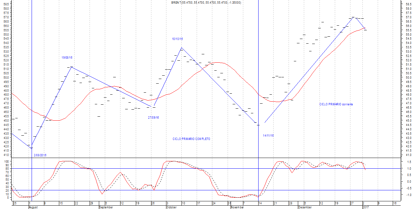Click the date tick 27 in December
Screen dimensions: 412x209
pyautogui.click(x=352, y=203)
